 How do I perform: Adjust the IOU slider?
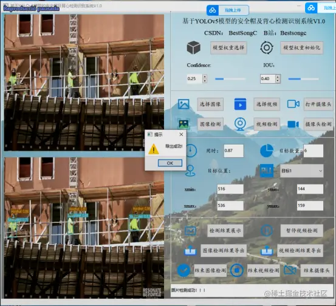coord(303,79)
